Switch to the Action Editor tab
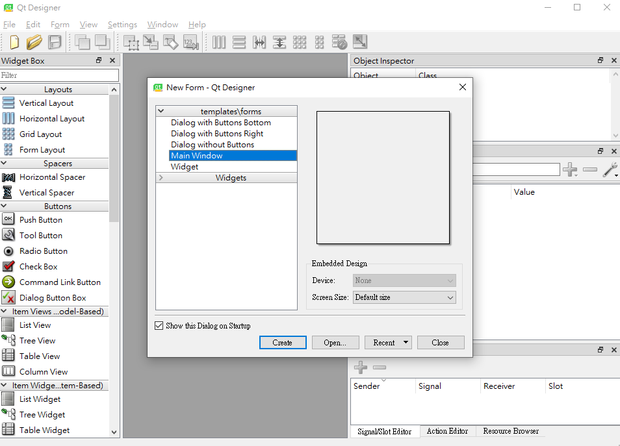 point(447,430)
